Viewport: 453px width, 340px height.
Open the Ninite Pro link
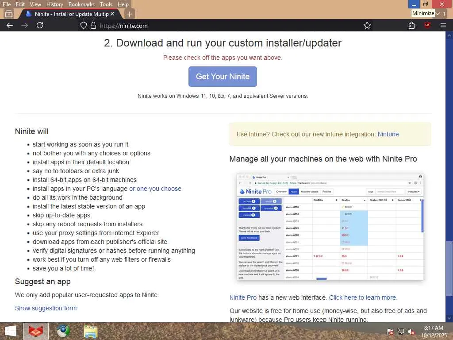tap(243, 297)
